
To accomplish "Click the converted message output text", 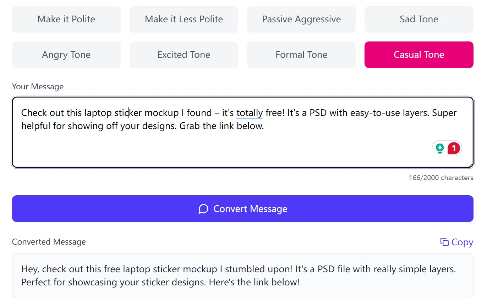I will pos(239,275).
